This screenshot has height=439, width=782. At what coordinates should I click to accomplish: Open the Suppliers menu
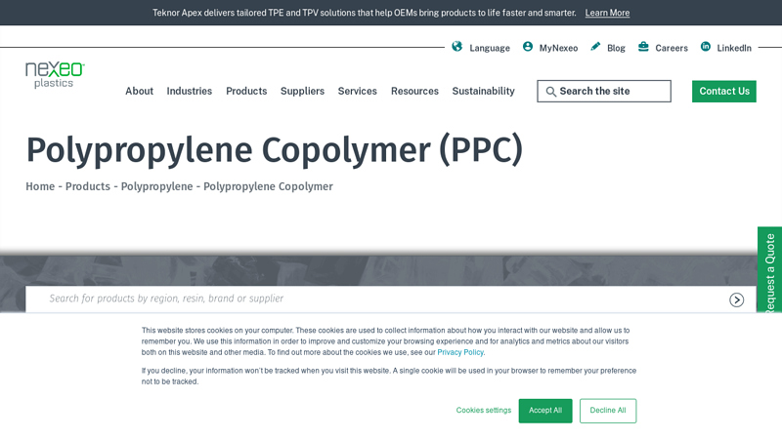point(302,91)
